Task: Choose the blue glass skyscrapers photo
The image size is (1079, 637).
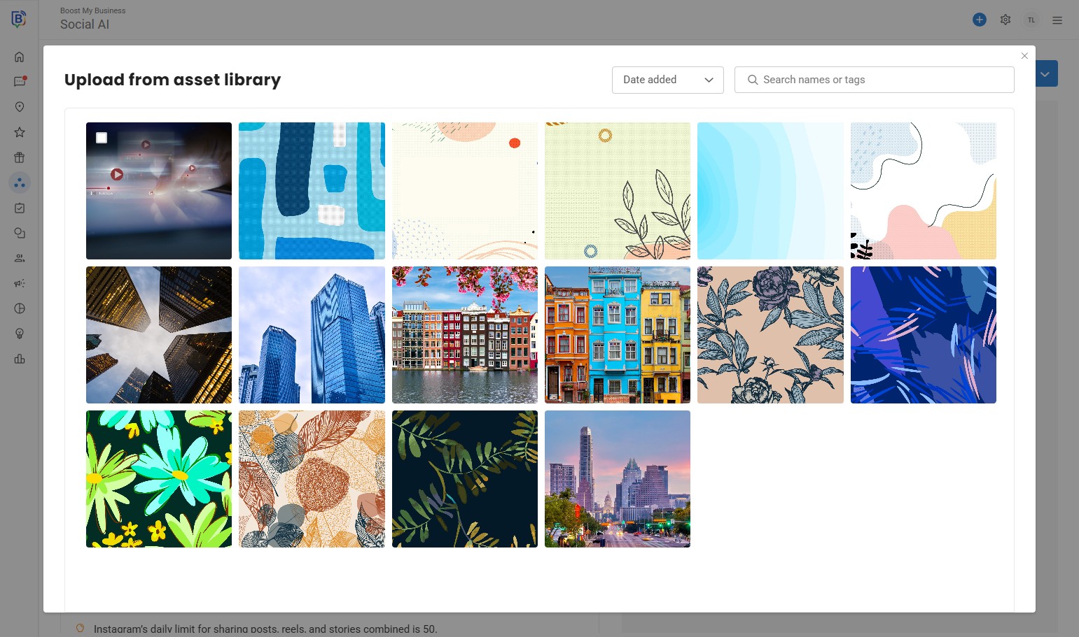Action: [312, 335]
